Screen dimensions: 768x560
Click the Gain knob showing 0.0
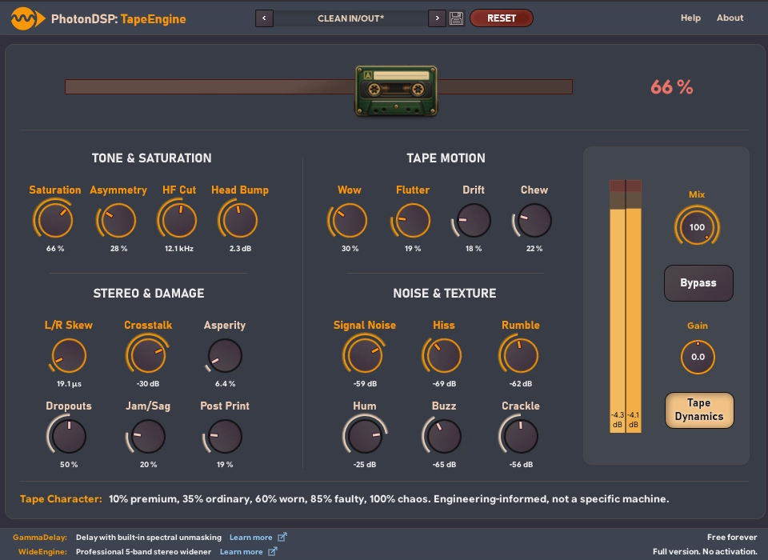click(x=698, y=357)
